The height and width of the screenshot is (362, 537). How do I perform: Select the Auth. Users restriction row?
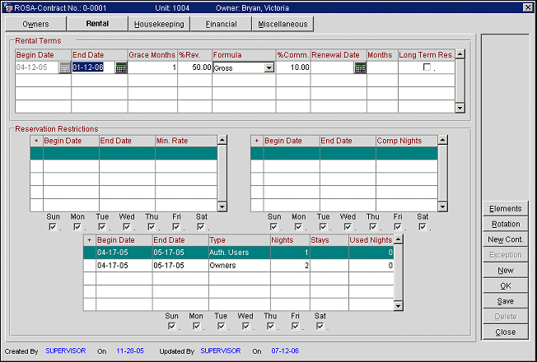pos(239,253)
